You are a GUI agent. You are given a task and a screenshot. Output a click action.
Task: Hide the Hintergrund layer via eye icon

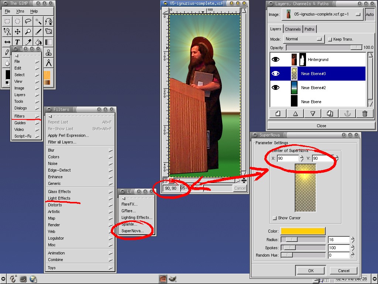click(x=275, y=60)
